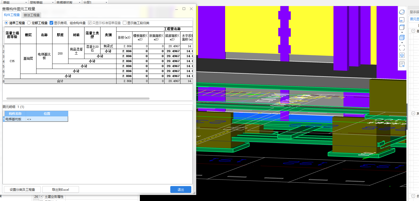Click 设置分类及工程量 button

pyautogui.click(x=22, y=189)
